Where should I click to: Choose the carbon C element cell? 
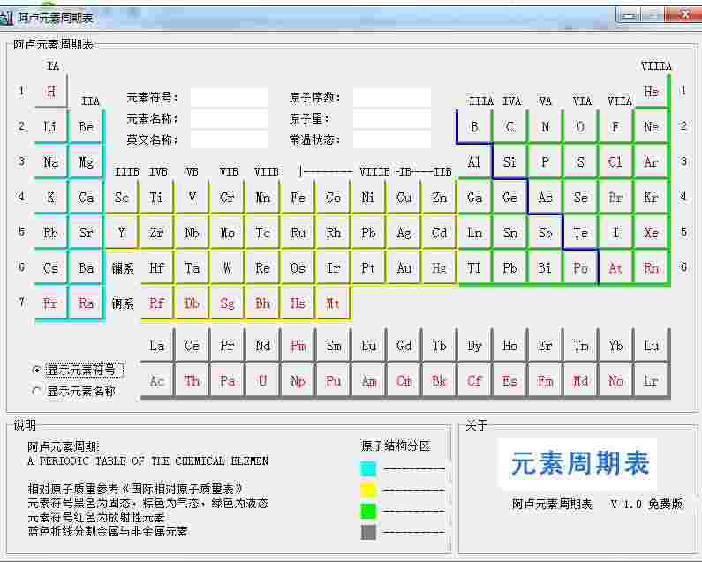click(x=510, y=127)
